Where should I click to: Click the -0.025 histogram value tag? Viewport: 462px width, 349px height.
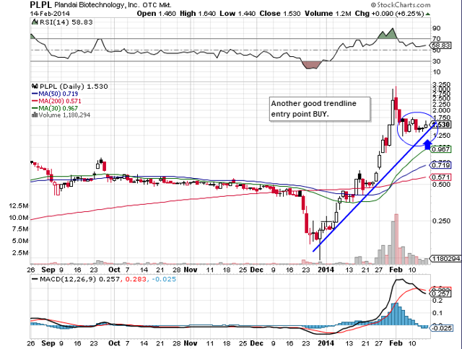[442, 328]
